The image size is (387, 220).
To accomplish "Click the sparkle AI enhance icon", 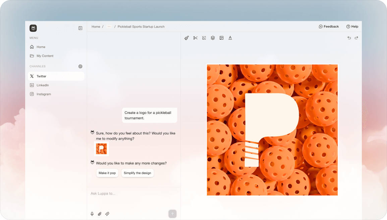I will click(x=107, y=214).
